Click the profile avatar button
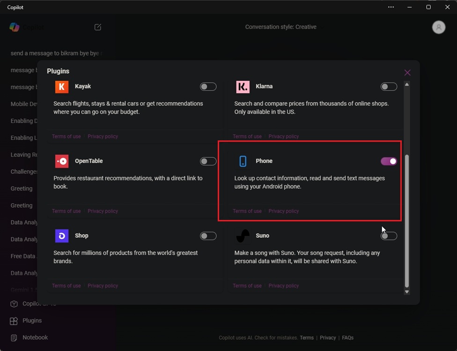Image resolution: width=457 pixels, height=351 pixels. coord(438,27)
